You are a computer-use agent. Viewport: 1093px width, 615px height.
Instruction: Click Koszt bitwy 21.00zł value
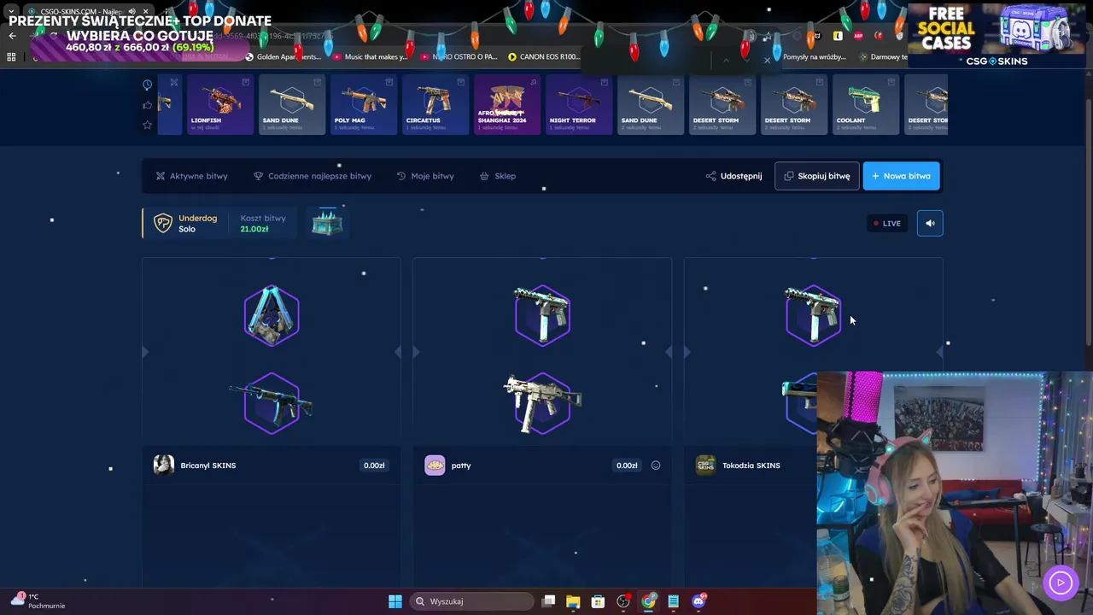[x=254, y=229]
